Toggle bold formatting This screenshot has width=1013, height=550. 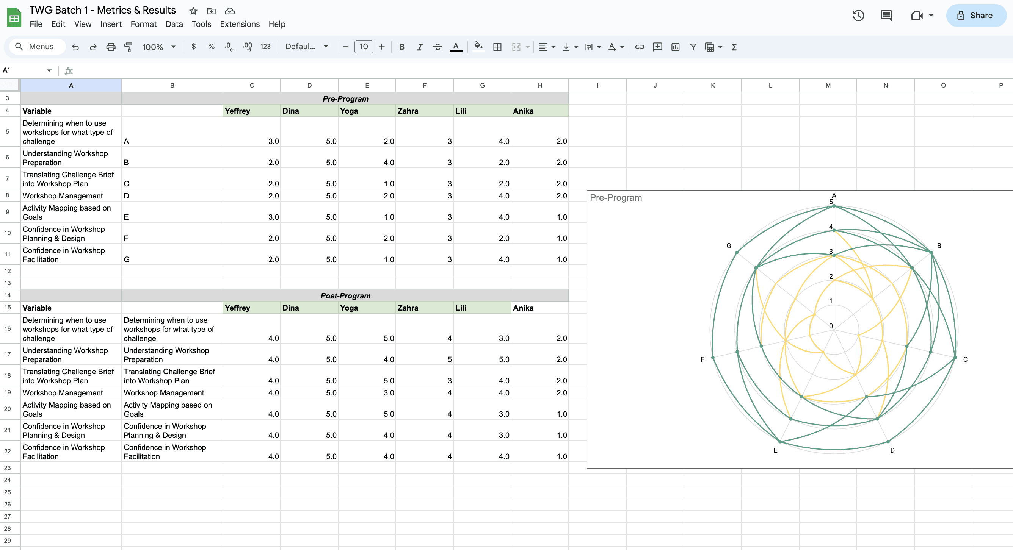[401, 47]
